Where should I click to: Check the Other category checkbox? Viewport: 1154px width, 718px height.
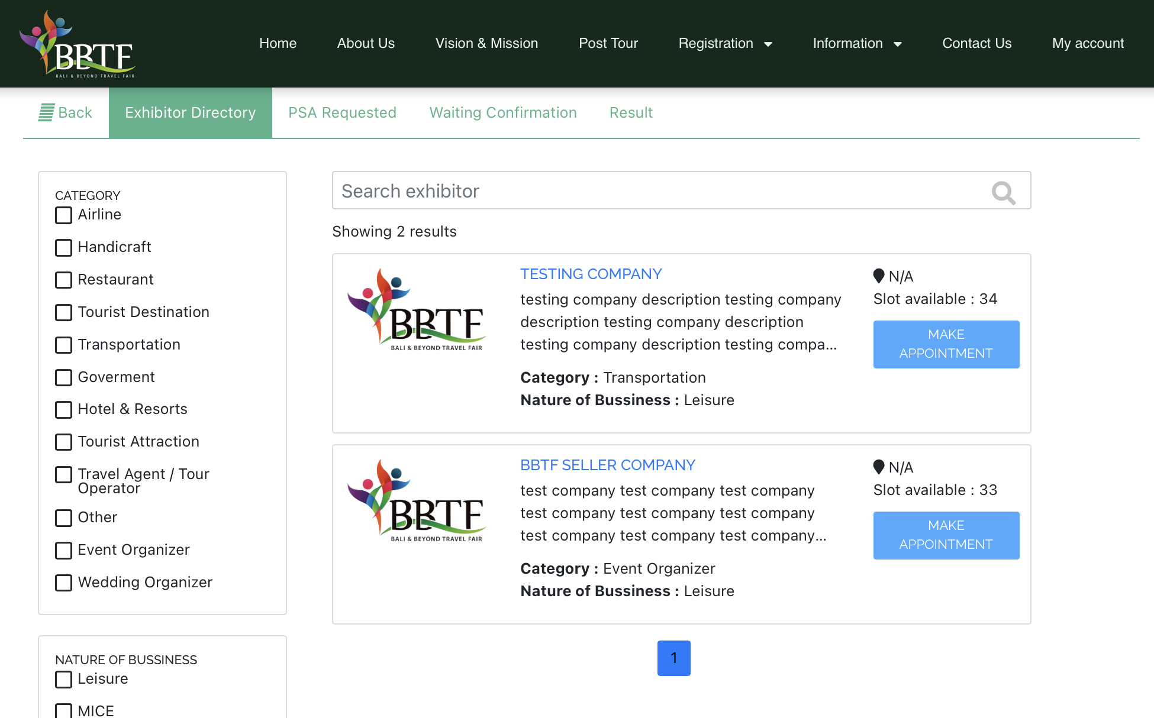point(63,518)
